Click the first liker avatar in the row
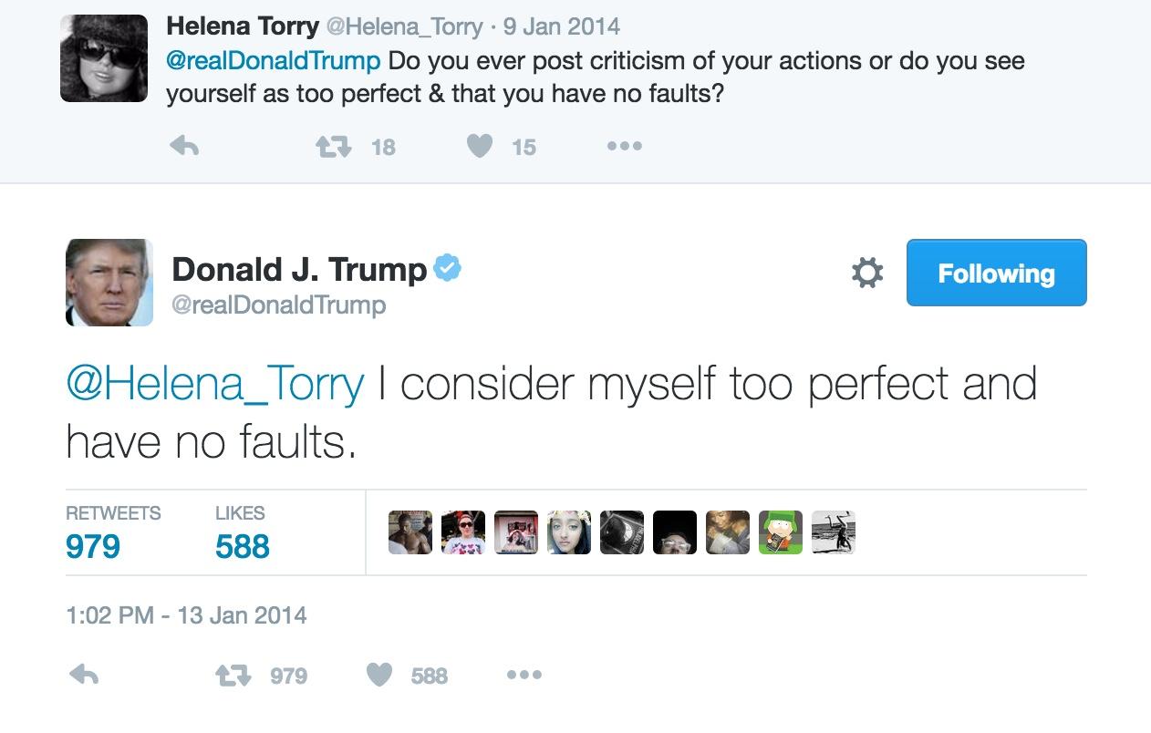 [410, 532]
